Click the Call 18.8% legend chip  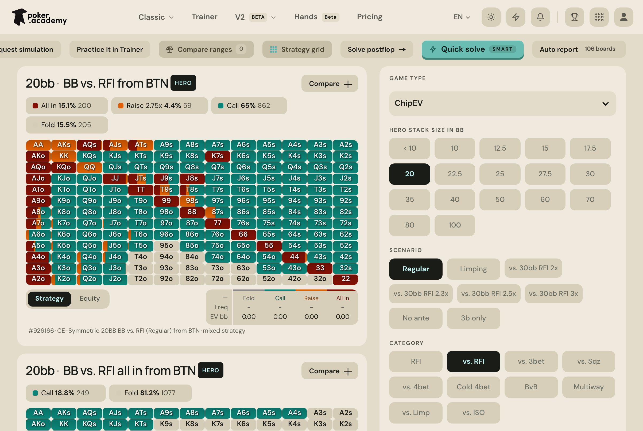tap(66, 393)
